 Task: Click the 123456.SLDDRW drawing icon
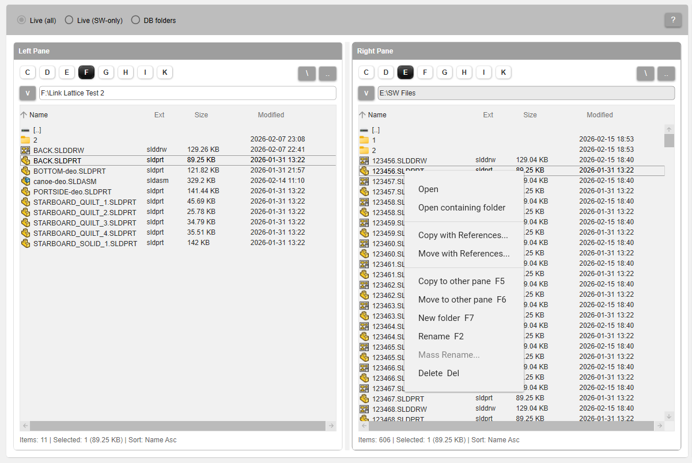click(x=364, y=160)
